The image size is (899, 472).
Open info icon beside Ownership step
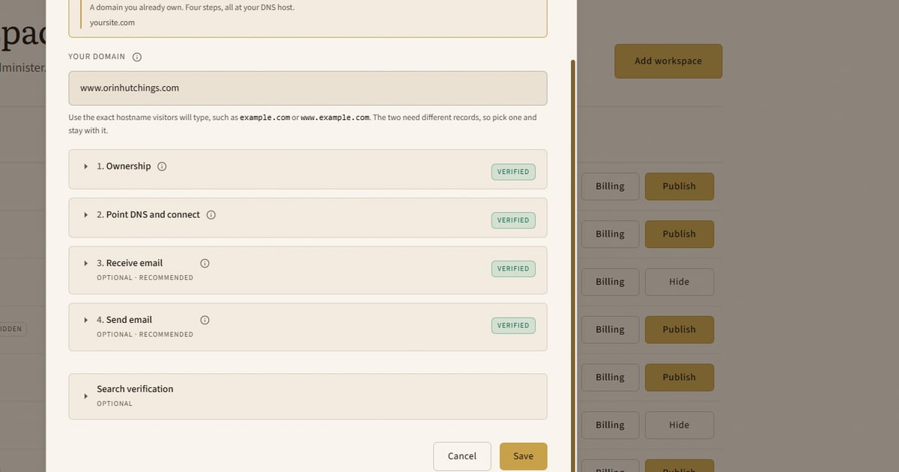tap(162, 166)
